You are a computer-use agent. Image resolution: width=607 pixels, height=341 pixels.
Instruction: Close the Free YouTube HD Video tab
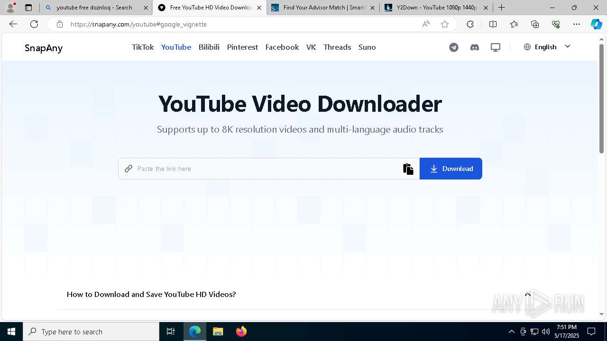tap(259, 8)
